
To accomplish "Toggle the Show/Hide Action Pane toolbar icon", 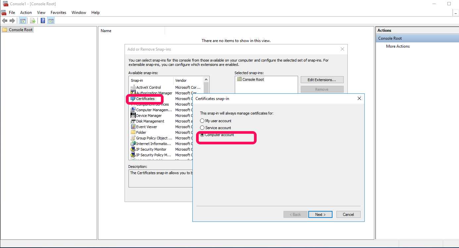I will pos(51,21).
